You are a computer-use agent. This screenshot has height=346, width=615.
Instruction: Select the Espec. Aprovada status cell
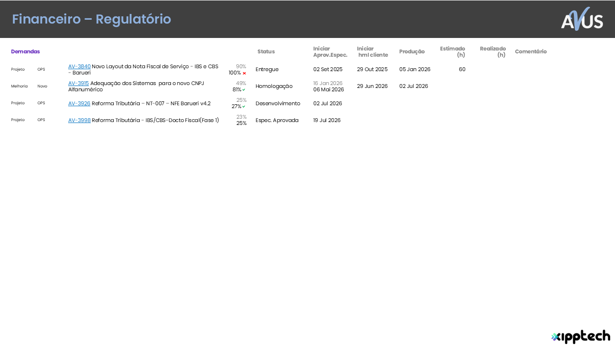(277, 120)
